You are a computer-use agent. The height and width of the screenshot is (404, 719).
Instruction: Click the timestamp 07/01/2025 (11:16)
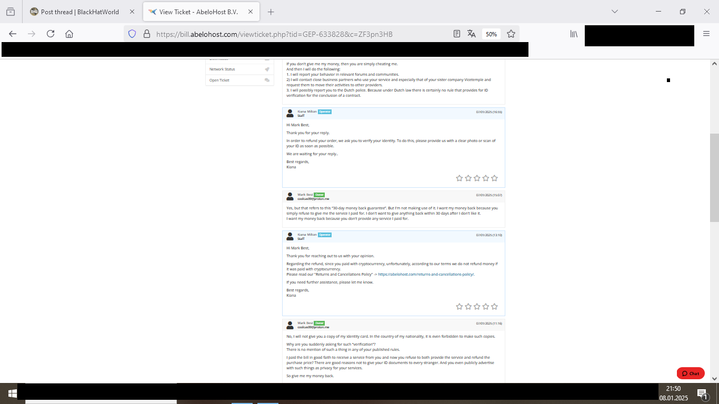coord(489,324)
